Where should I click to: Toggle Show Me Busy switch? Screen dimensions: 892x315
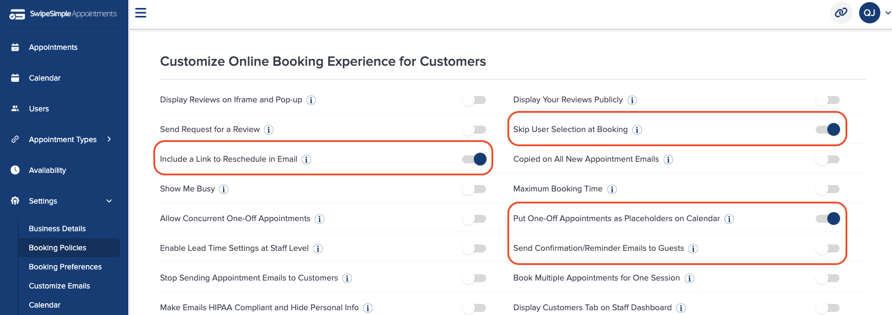(474, 189)
